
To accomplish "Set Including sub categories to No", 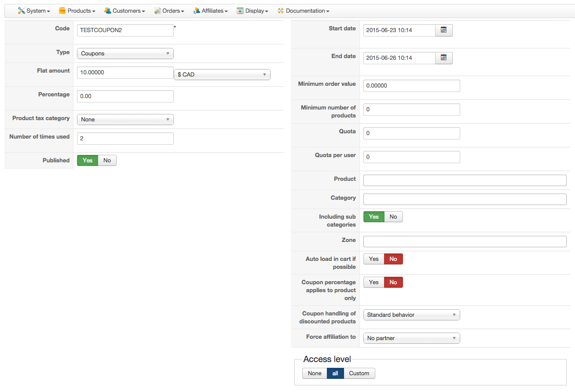I will 393,217.
